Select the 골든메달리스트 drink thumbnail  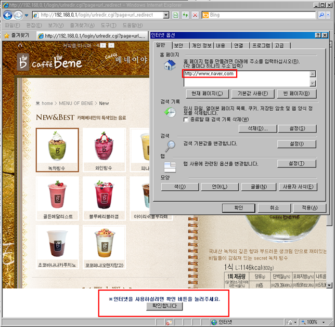pos(58,199)
